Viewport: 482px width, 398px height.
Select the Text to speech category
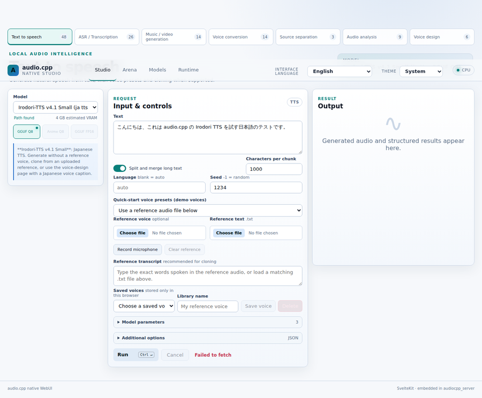[40, 37]
